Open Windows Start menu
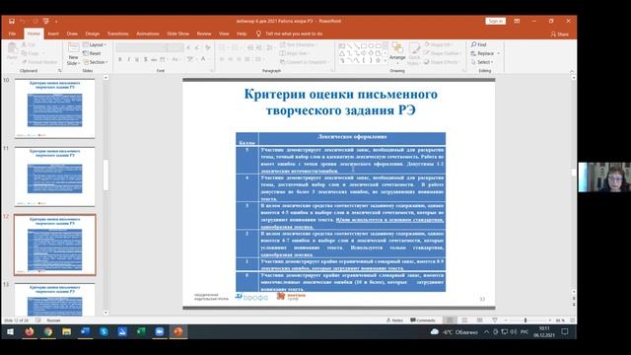The image size is (631, 355). pos(11,331)
